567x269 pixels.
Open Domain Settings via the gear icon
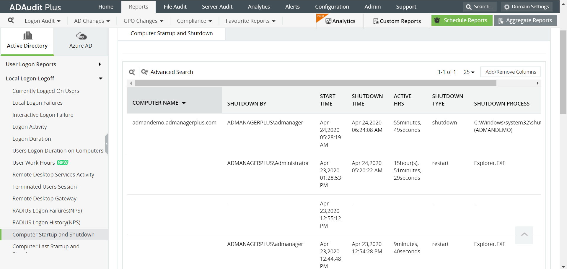coord(507,6)
